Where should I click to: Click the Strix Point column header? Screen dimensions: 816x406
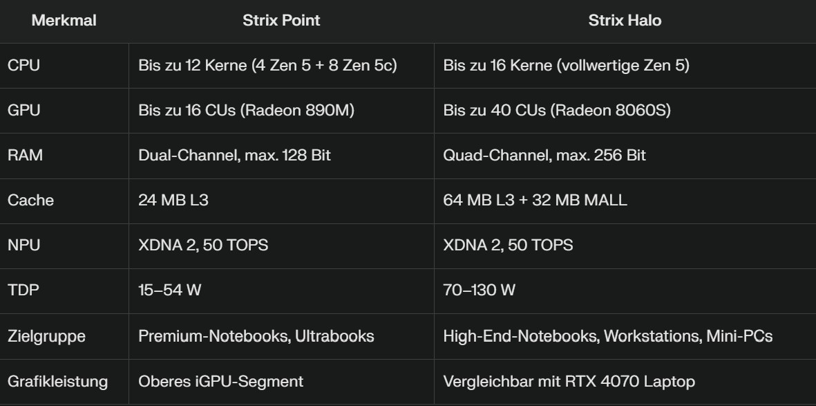coord(281,21)
